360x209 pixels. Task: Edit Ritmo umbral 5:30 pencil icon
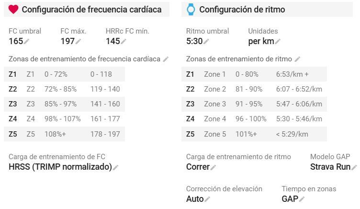206,41
